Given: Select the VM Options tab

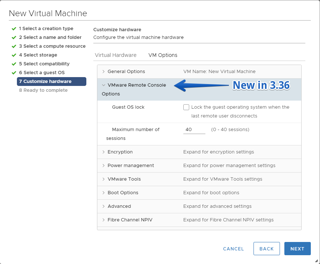Looking at the screenshot, I should click(x=163, y=55).
